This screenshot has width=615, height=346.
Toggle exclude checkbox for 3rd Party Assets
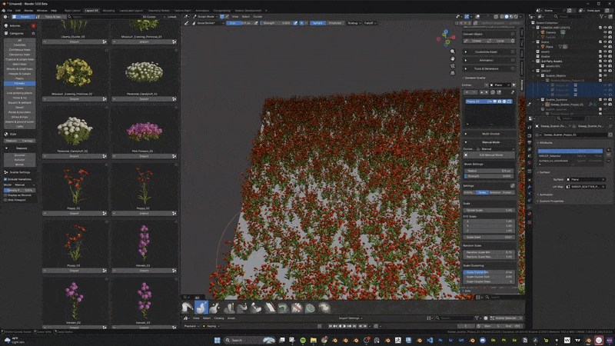click(x=600, y=62)
